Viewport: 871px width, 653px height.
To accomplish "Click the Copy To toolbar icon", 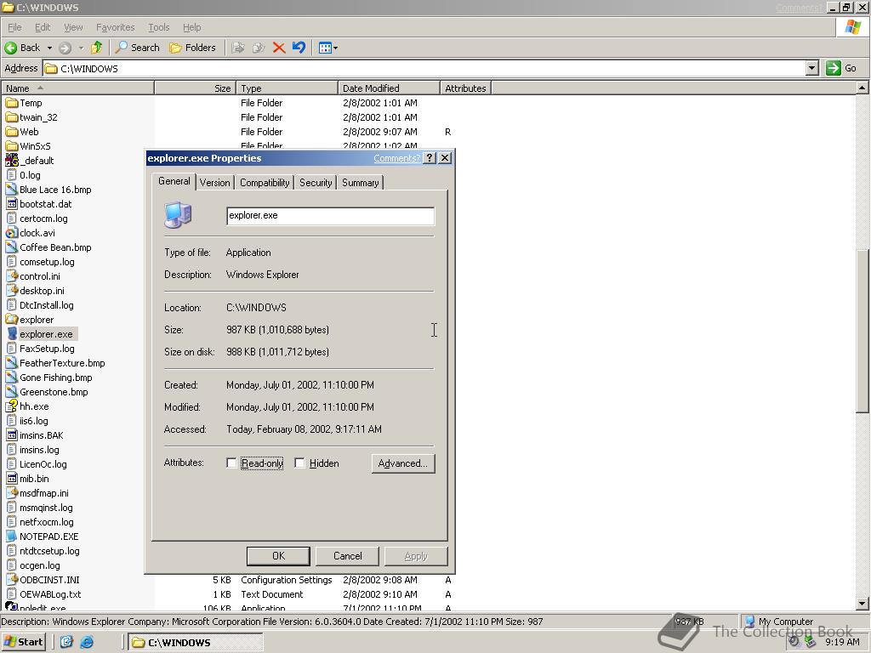I will 259,48.
